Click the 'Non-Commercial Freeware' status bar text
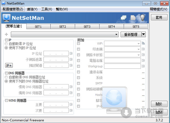170x123 pixels. pyautogui.click(x=23, y=120)
